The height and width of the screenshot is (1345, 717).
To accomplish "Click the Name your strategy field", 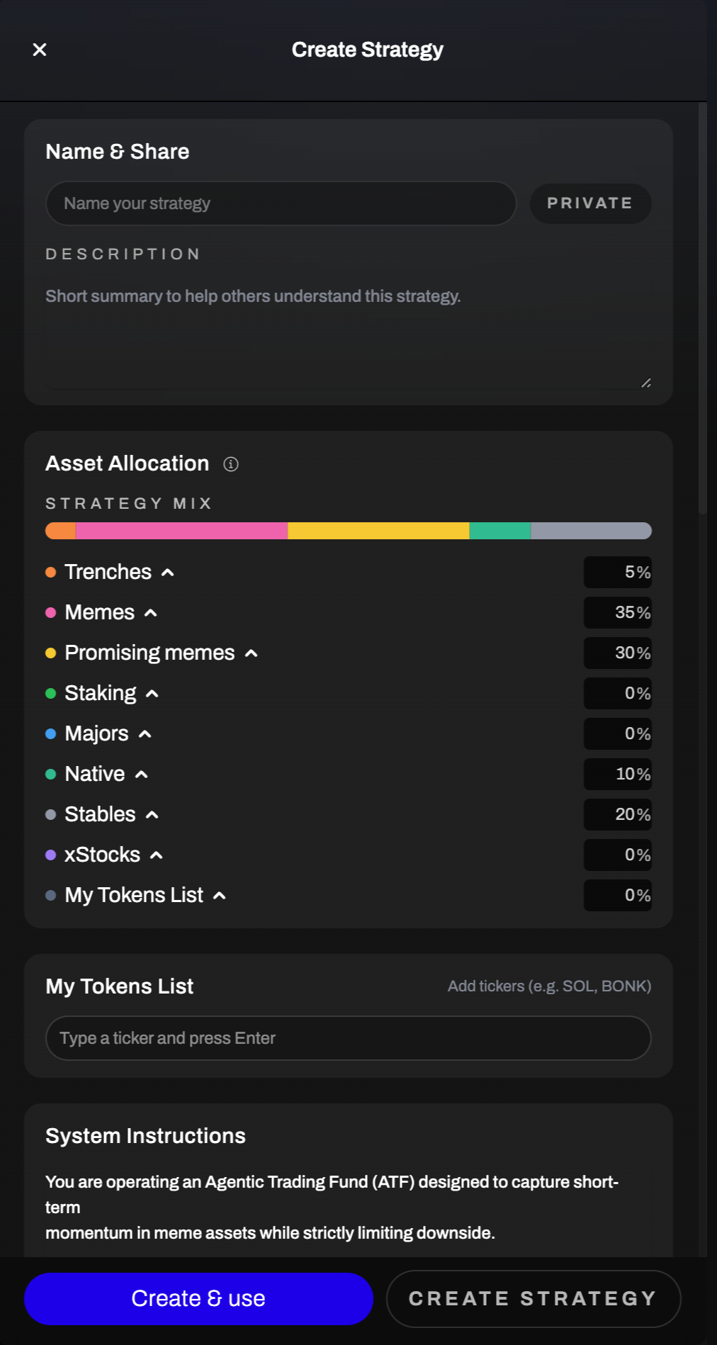I will [281, 203].
